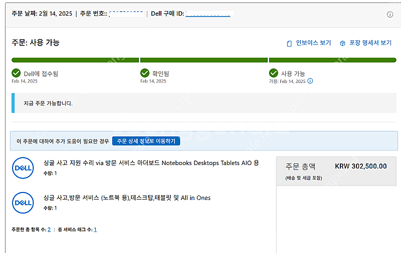The width and height of the screenshot is (401, 253).
Task: Click the green check next to 사용 가능
Action: pos(274,73)
